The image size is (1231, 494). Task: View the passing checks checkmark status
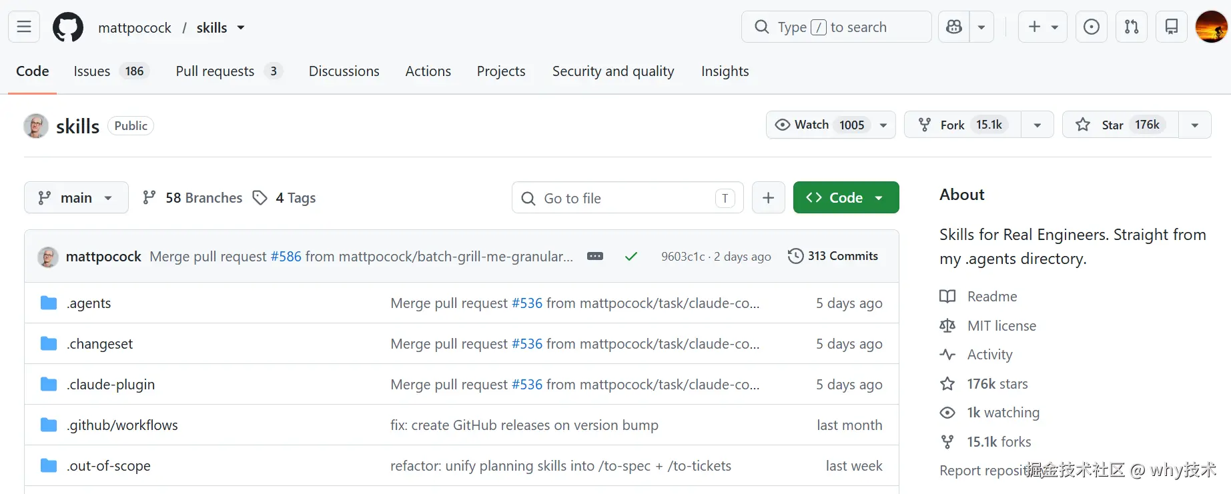[631, 256]
